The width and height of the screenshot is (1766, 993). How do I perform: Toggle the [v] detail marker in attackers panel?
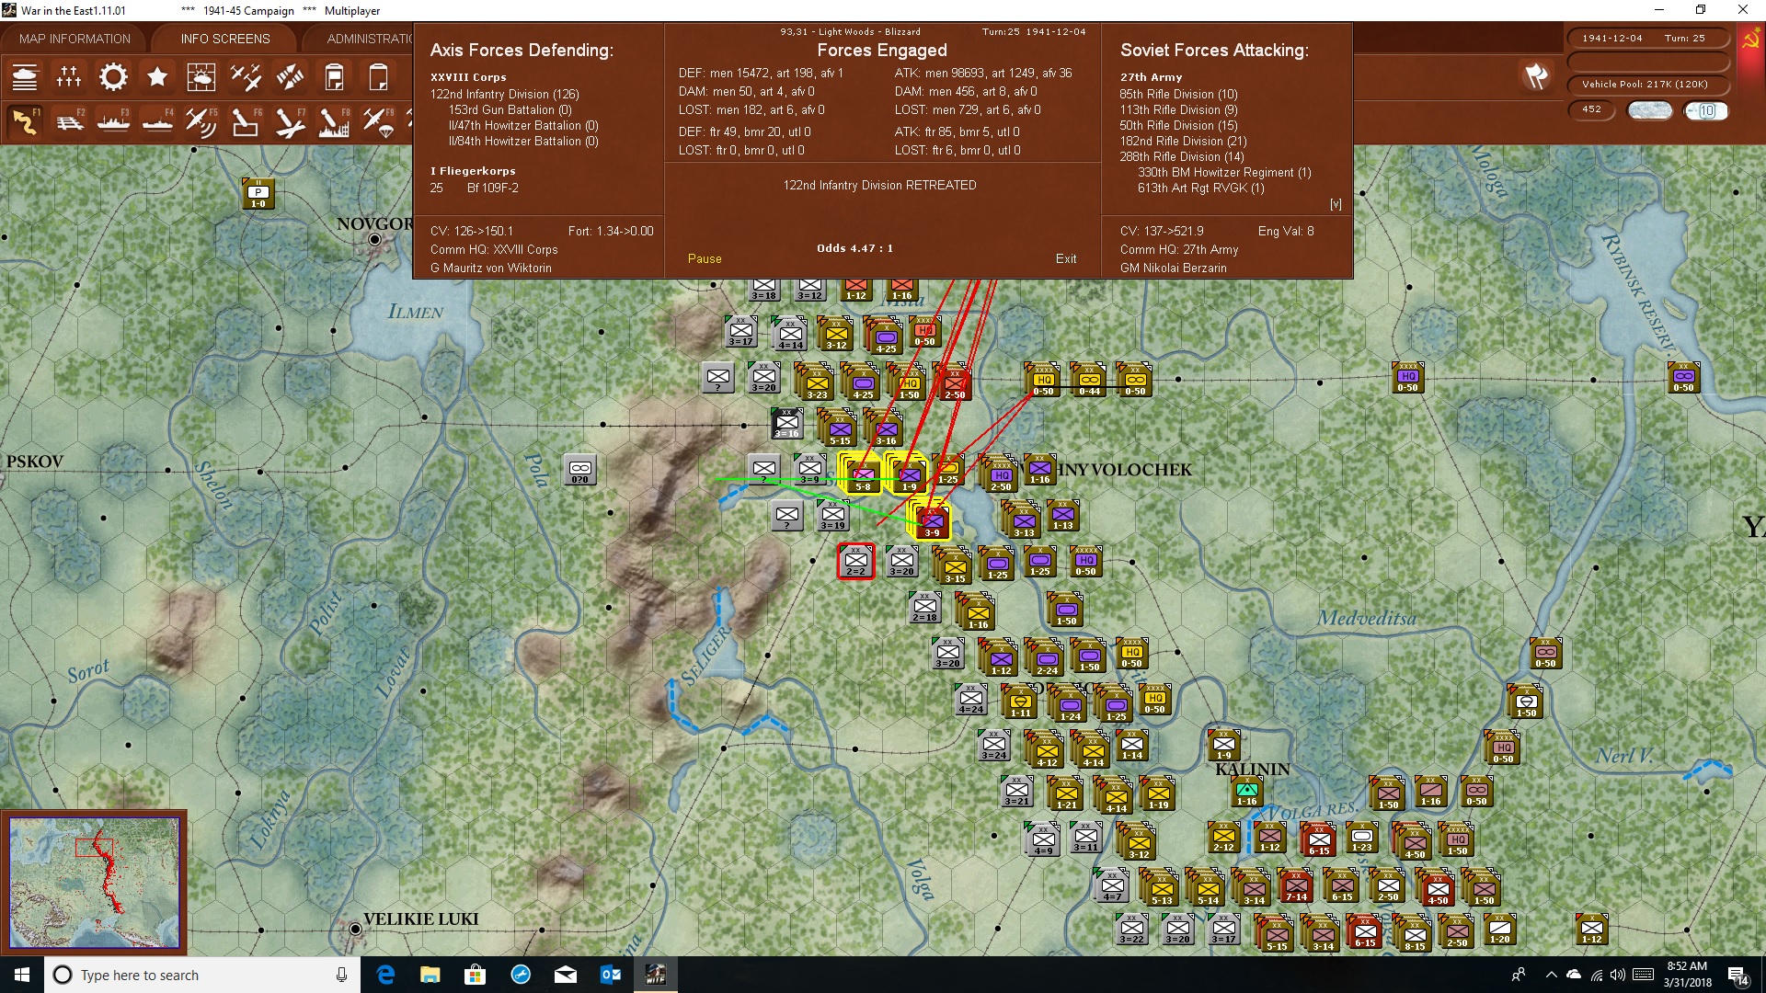pyautogui.click(x=1336, y=204)
